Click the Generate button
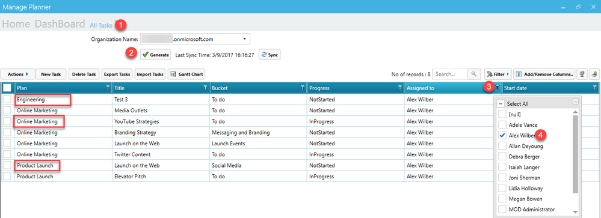601x218 pixels. [156, 55]
